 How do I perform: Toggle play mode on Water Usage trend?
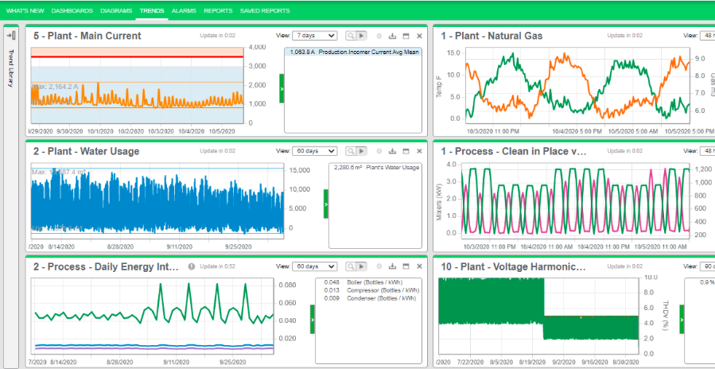pos(362,151)
